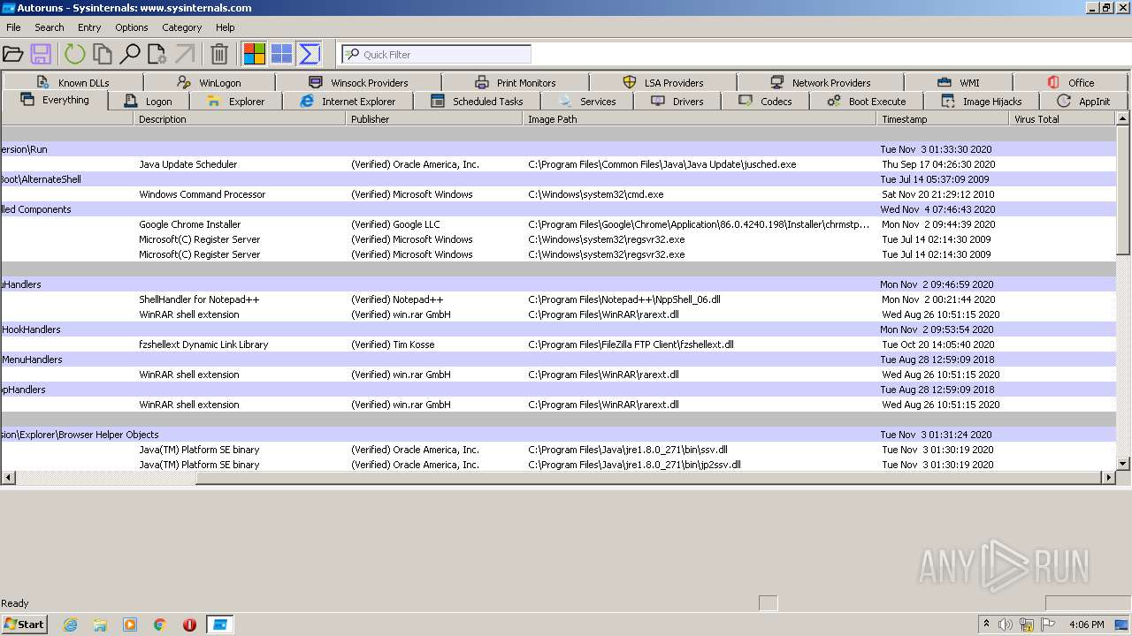
Task: Click the horizontal scrollbar left arrow
Action: [x=8, y=478]
